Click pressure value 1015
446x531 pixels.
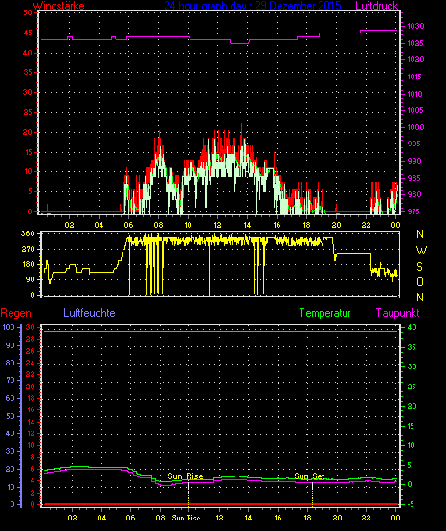pos(414,77)
